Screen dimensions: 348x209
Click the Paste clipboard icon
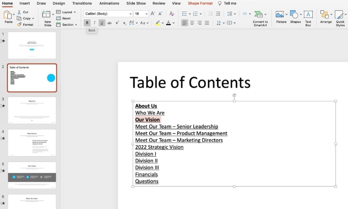pyautogui.click(x=8, y=14)
